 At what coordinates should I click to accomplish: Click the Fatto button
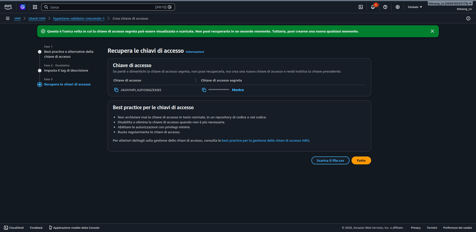tap(361, 161)
